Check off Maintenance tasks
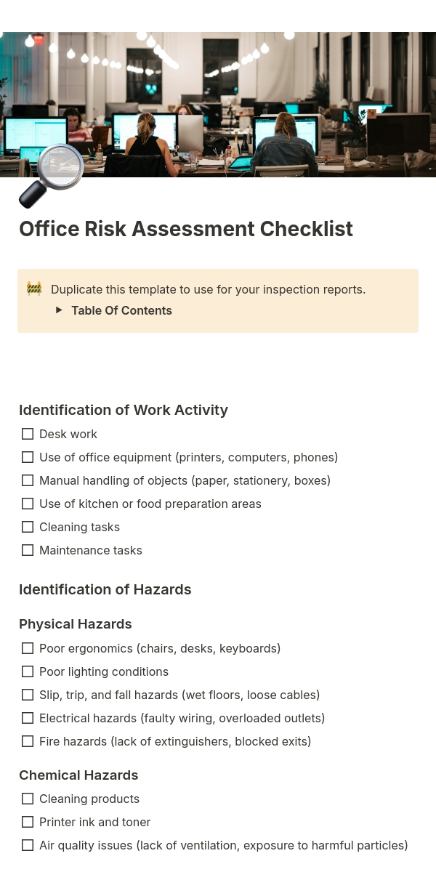 28,550
